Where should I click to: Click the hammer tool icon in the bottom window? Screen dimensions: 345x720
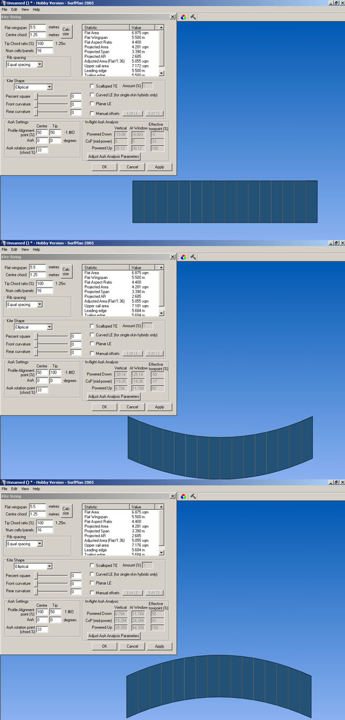click(x=193, y=496)
